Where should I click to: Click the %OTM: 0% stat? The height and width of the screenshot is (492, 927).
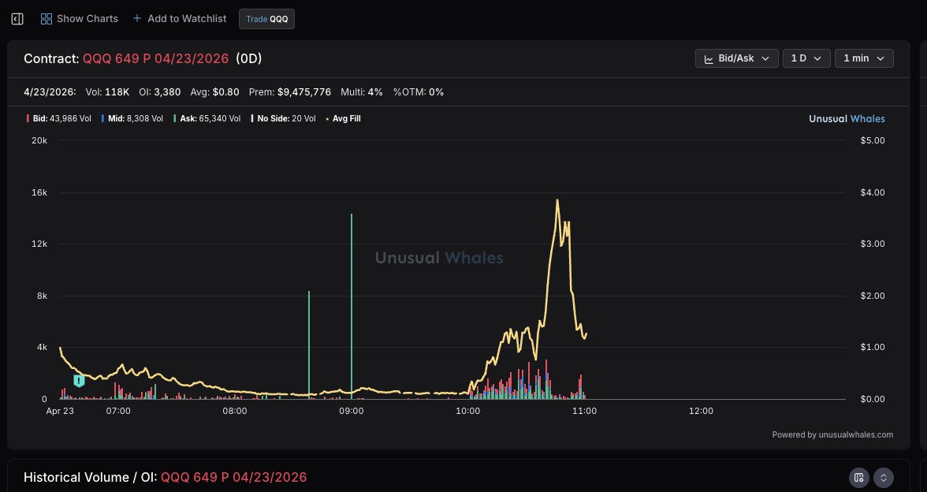click(419, 91)
